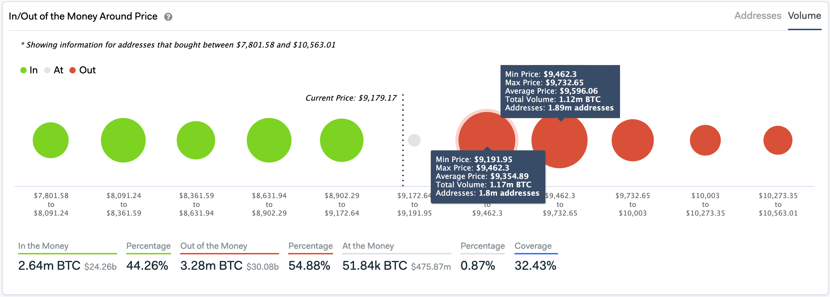
Task: Toggle the At category via its legend marker
Action: click(47, 70)
